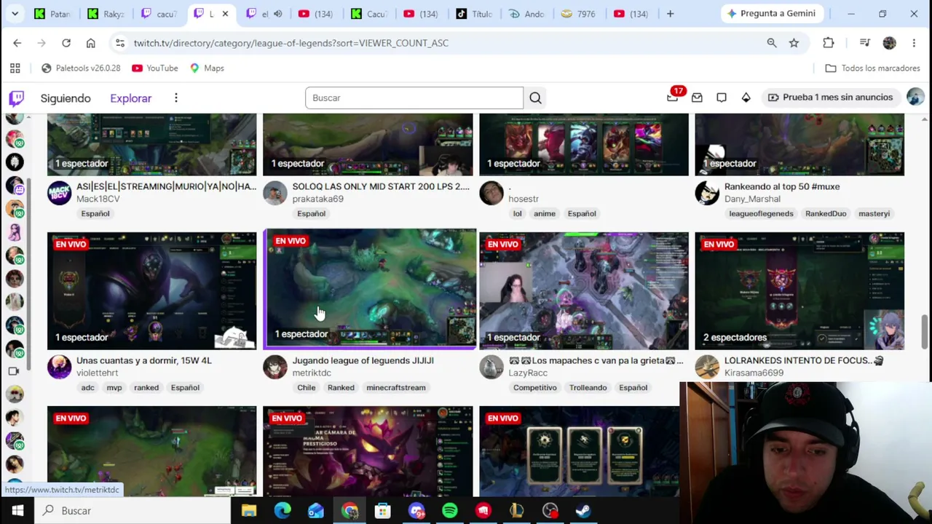
Task: Go back to the previous page
Action: pos(17,43)
